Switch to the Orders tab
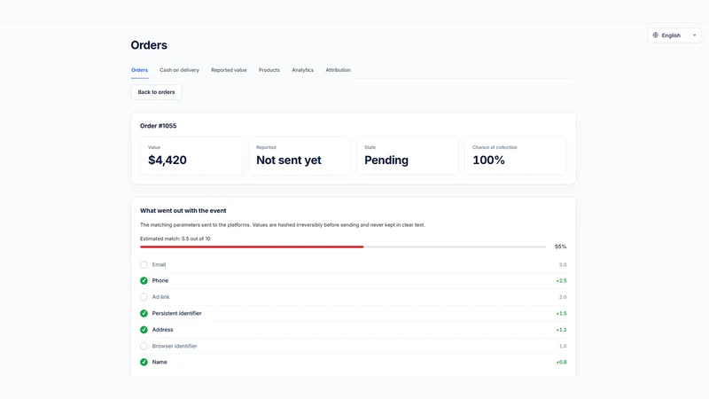 tap(139, 70)
